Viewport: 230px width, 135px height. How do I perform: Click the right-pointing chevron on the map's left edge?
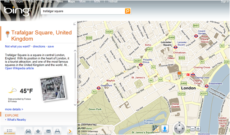point(79,82)
